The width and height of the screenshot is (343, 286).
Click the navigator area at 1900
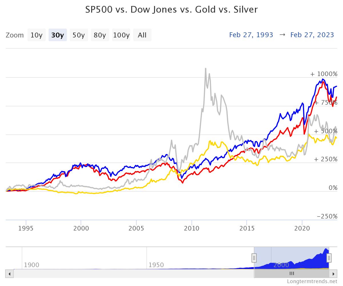pyautogui.click(x=31, y=265)
